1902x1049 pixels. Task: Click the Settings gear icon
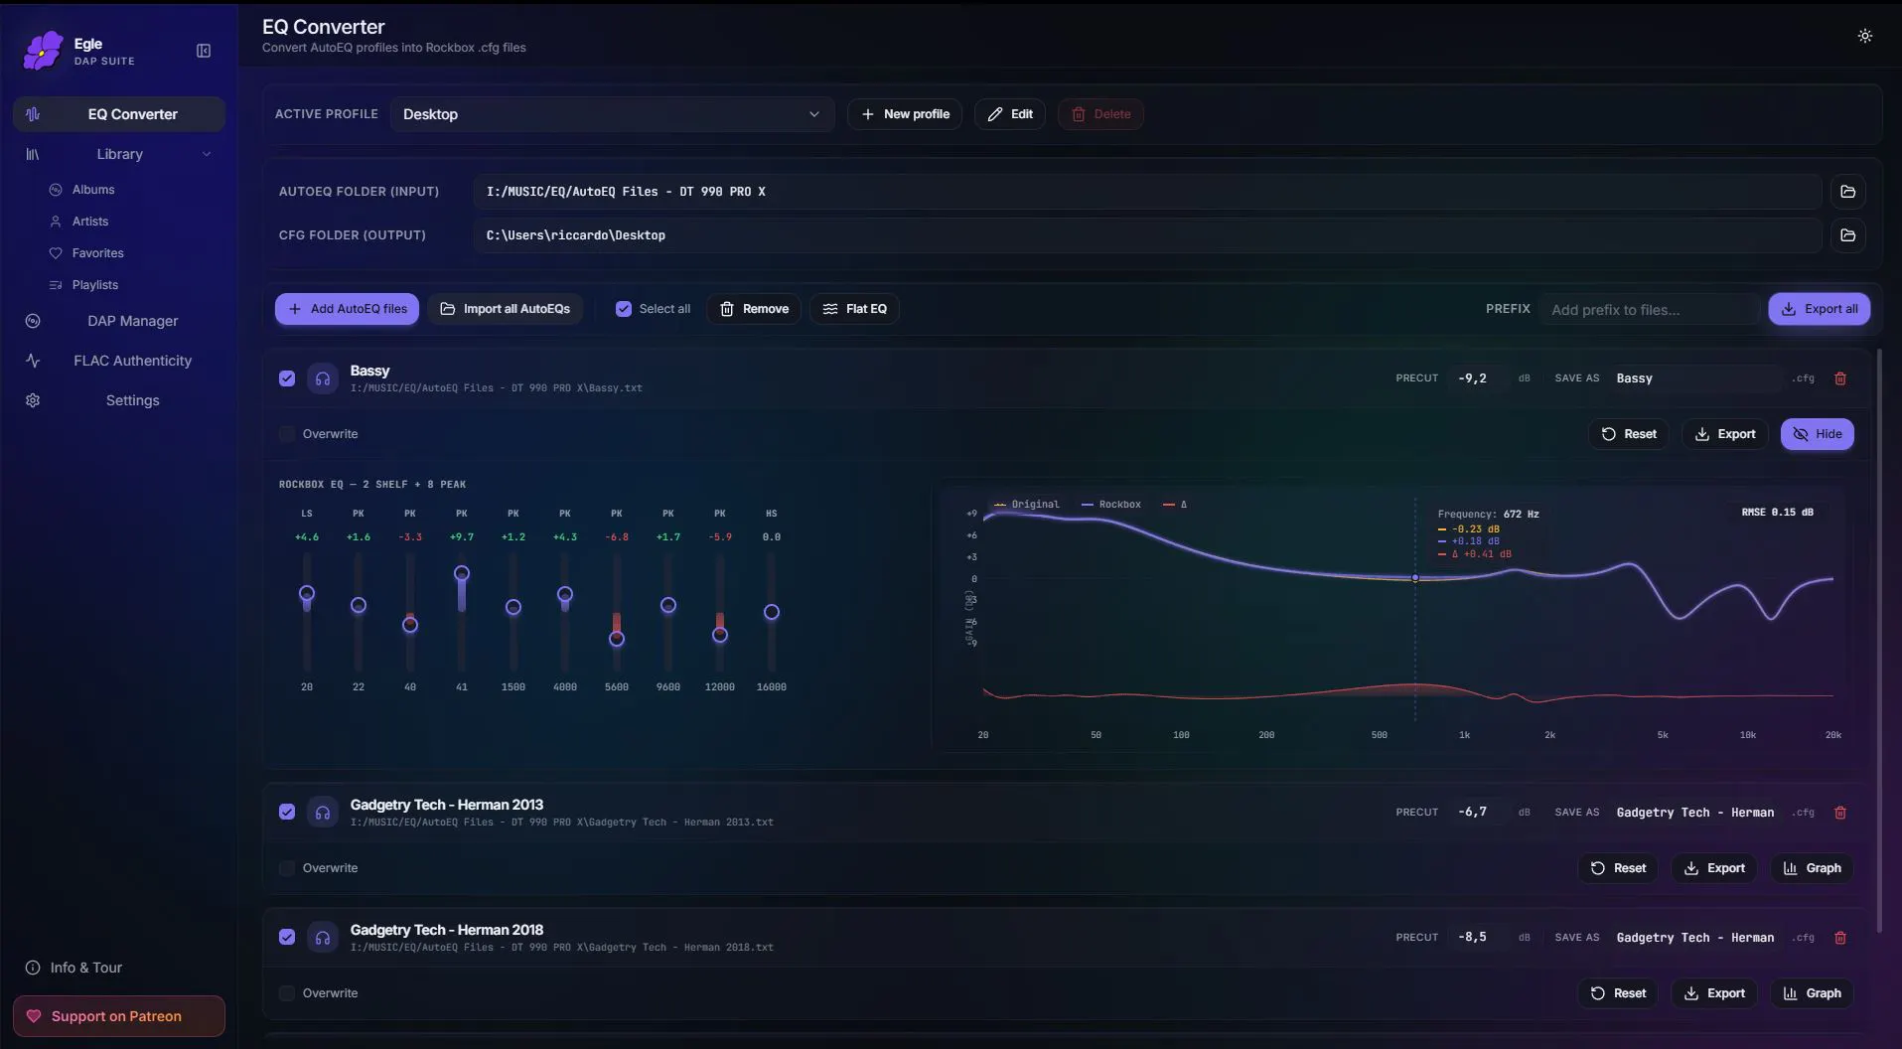pos(33,400)
